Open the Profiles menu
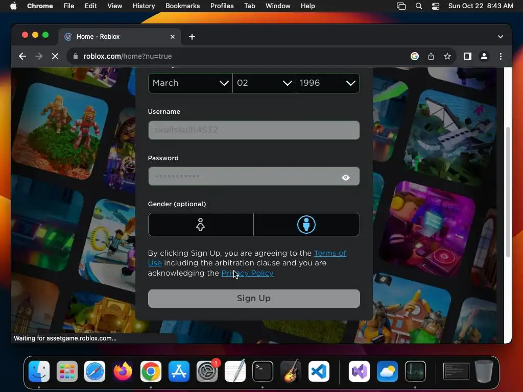The width and height of the screenshot is (523, 392). (x=222, y=6)
